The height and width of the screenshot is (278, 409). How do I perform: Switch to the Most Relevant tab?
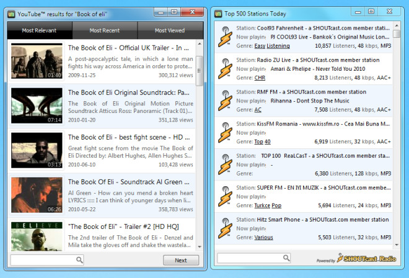(40, 30)
